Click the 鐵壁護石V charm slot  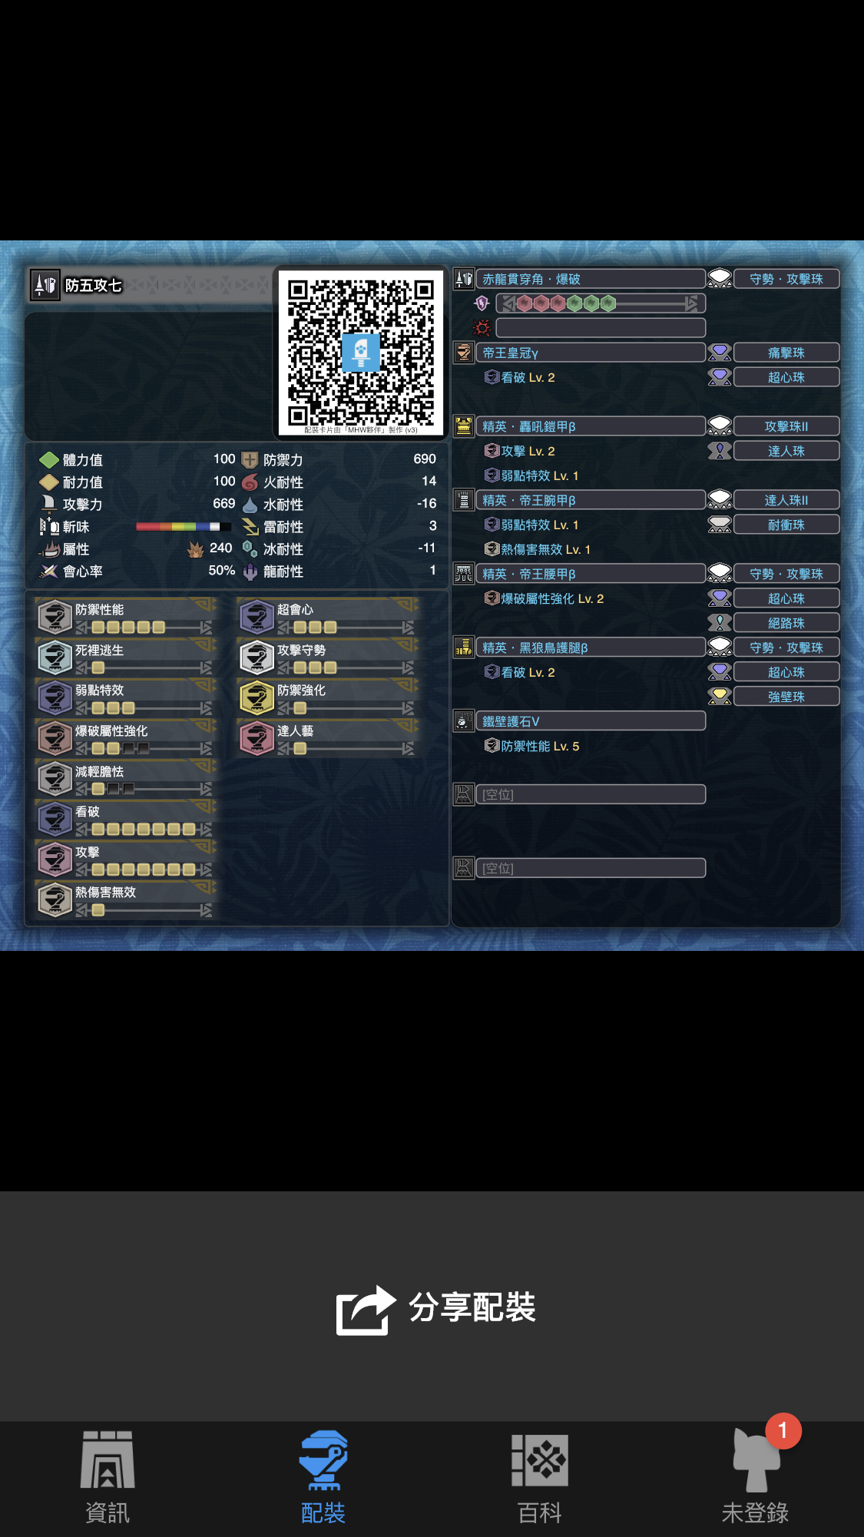[x=591, y=721]
